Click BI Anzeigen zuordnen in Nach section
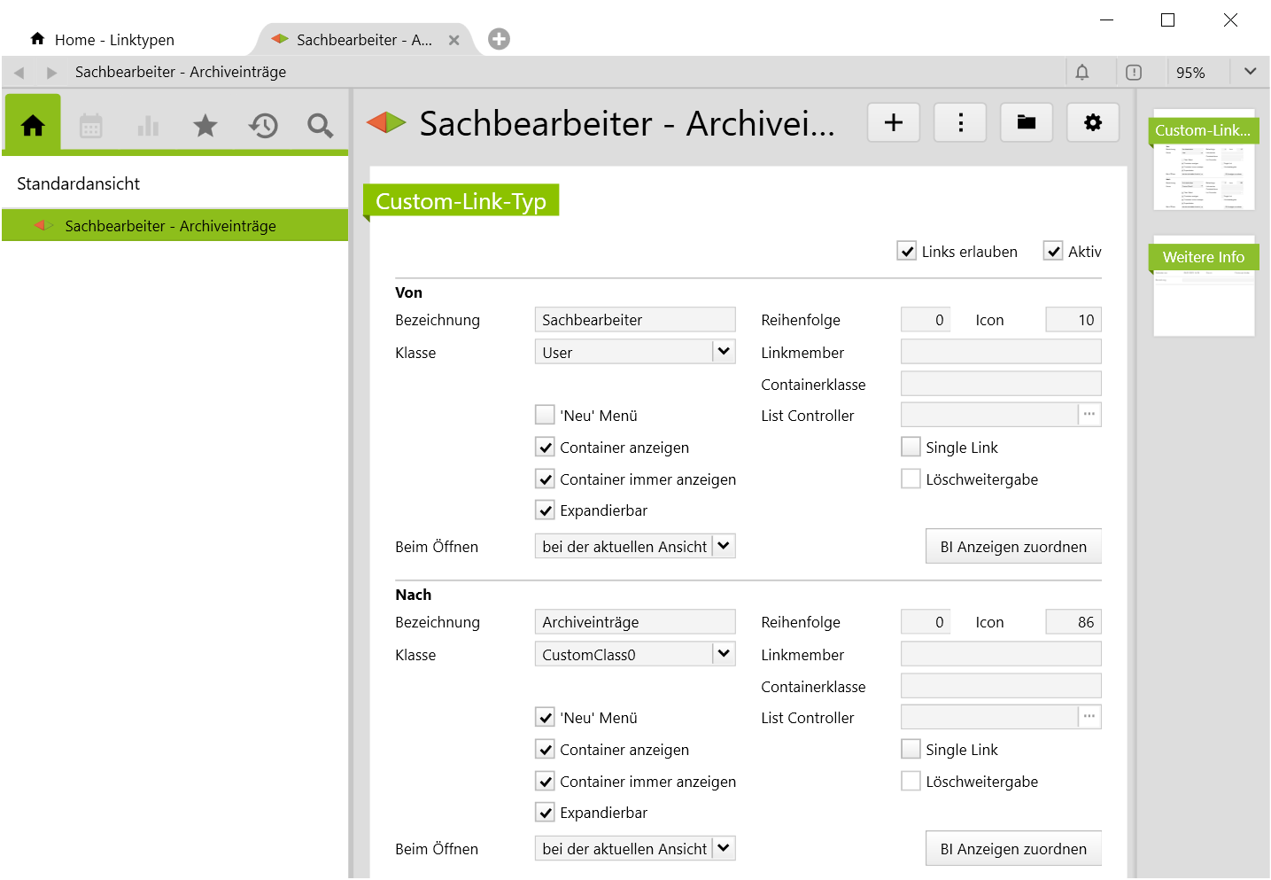Image resolution: width=1271 pixels, height=880 pixels. tap(1012, 849)
